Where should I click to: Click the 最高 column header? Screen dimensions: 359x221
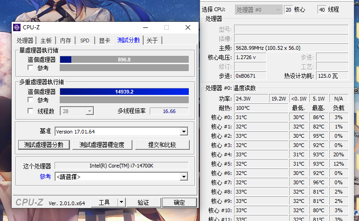coord(319,108)
